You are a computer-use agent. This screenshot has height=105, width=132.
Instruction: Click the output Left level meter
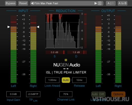pos(98,49)
